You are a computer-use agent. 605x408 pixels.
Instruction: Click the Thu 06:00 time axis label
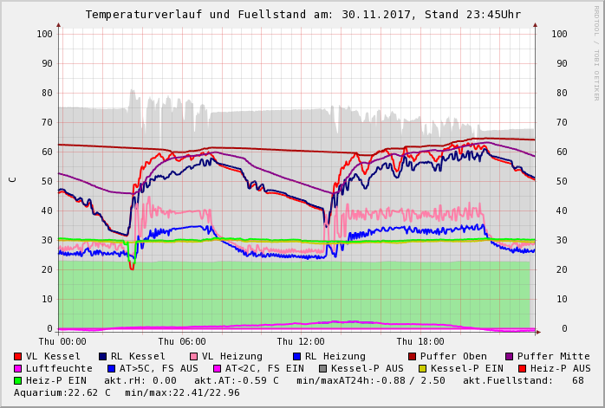click(x=182, y=341)
